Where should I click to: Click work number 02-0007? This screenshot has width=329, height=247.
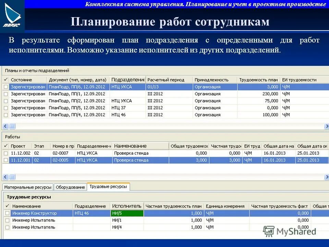60,153
